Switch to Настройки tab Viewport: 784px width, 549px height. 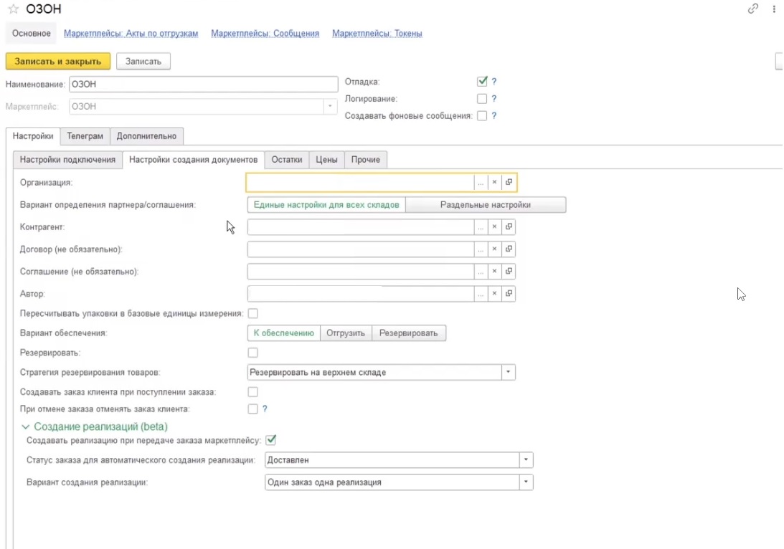click(33, 136)
